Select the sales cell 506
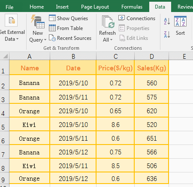193x187 pixels. 151,165
